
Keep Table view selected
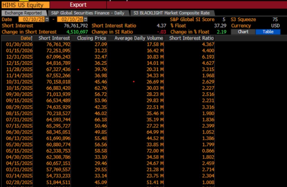click(x=268, y=32)
